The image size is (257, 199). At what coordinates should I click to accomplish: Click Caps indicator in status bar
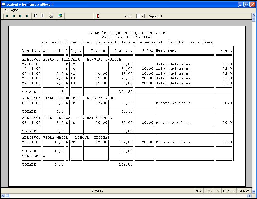coord(209,191)
